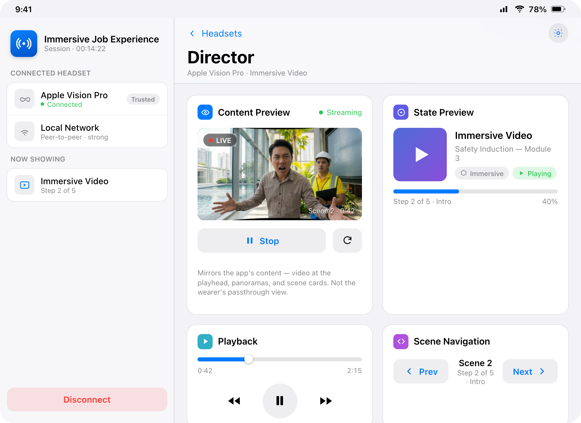
Task: Tap the Wi-Fi indicator in status bar
Action: point(519,9)
